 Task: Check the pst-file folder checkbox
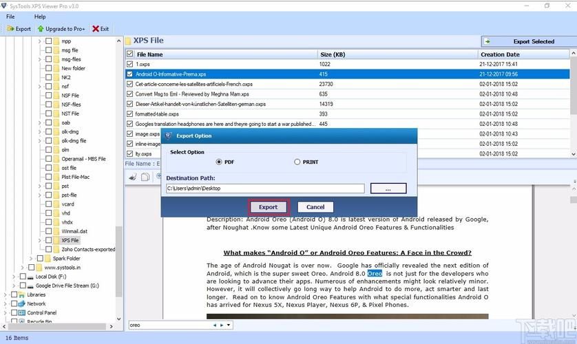tap(48, 195)
